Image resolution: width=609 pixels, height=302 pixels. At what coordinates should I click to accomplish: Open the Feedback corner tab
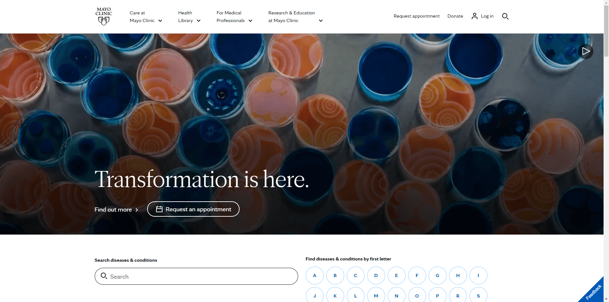[x=593, y=292]
